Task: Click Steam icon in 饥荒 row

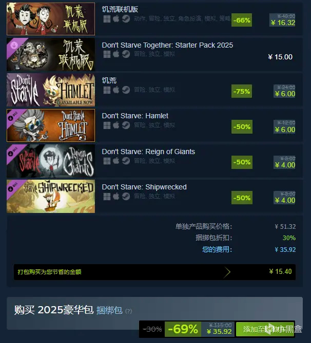Action: click(126, 90)
